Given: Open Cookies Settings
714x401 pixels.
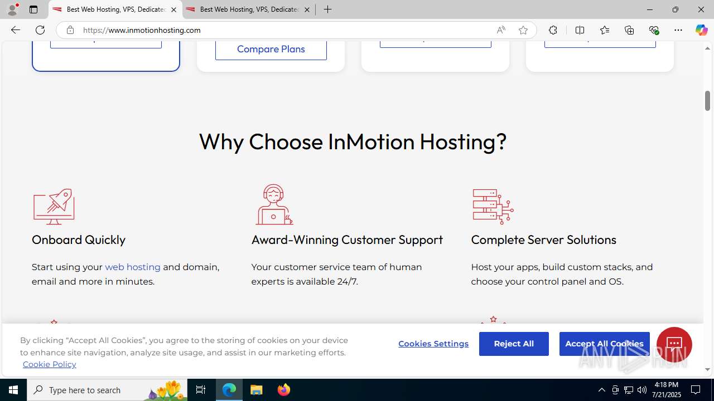Looking at the screenshot, I should (433, 344).
